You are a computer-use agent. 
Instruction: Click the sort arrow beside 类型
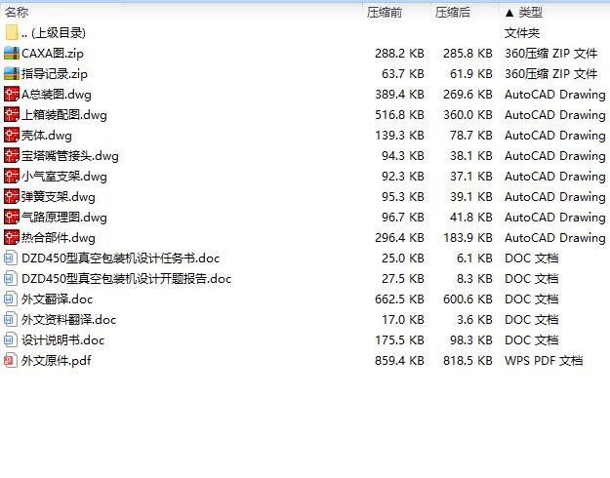(x=509, y=14)
